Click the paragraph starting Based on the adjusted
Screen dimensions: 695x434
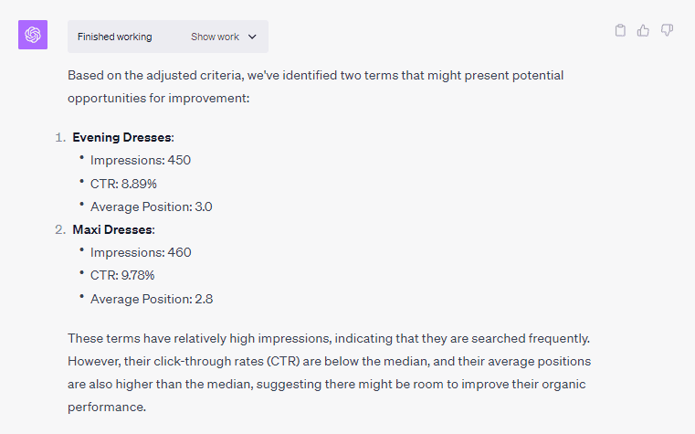pyautogui.click(x=316, y=87)
